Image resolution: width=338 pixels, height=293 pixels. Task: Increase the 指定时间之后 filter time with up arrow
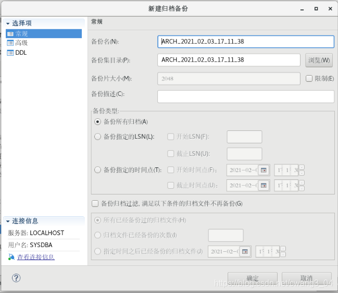coord(283,249)
